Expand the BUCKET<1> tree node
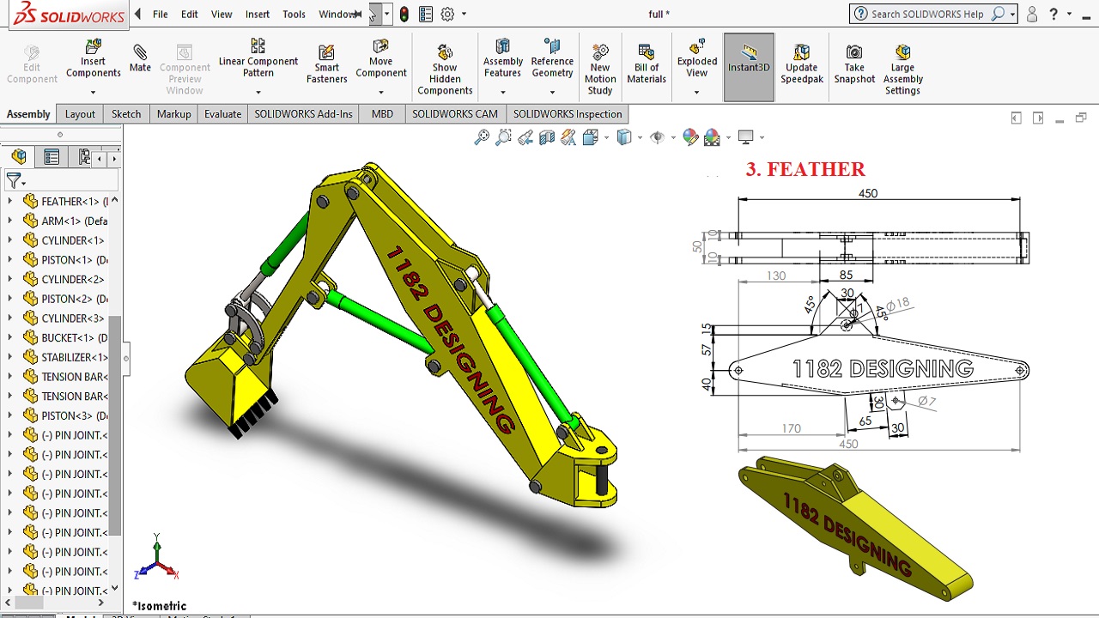This screenshot has height=618, width=1099. point(10,337)
